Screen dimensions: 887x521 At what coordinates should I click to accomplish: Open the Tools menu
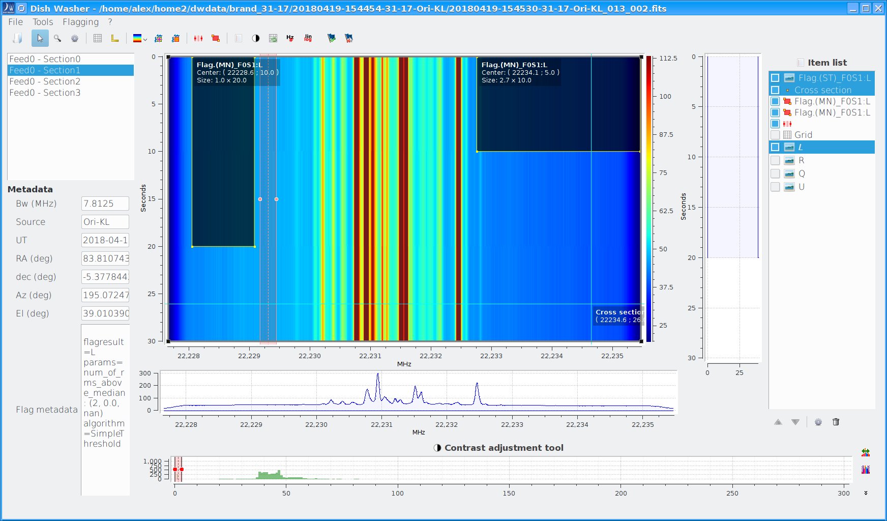click(43, 22)
